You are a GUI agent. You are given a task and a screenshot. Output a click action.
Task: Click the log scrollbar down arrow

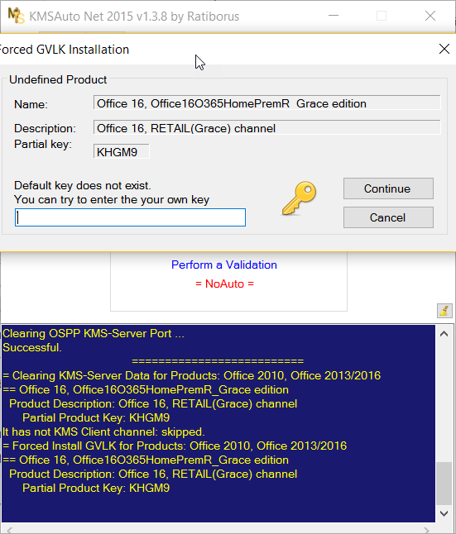[444, 513]
